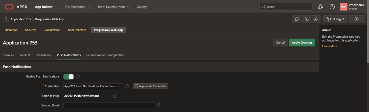Run the application with the play button
The width and height of the screenshot is (369, 112).
pos(356,19)
